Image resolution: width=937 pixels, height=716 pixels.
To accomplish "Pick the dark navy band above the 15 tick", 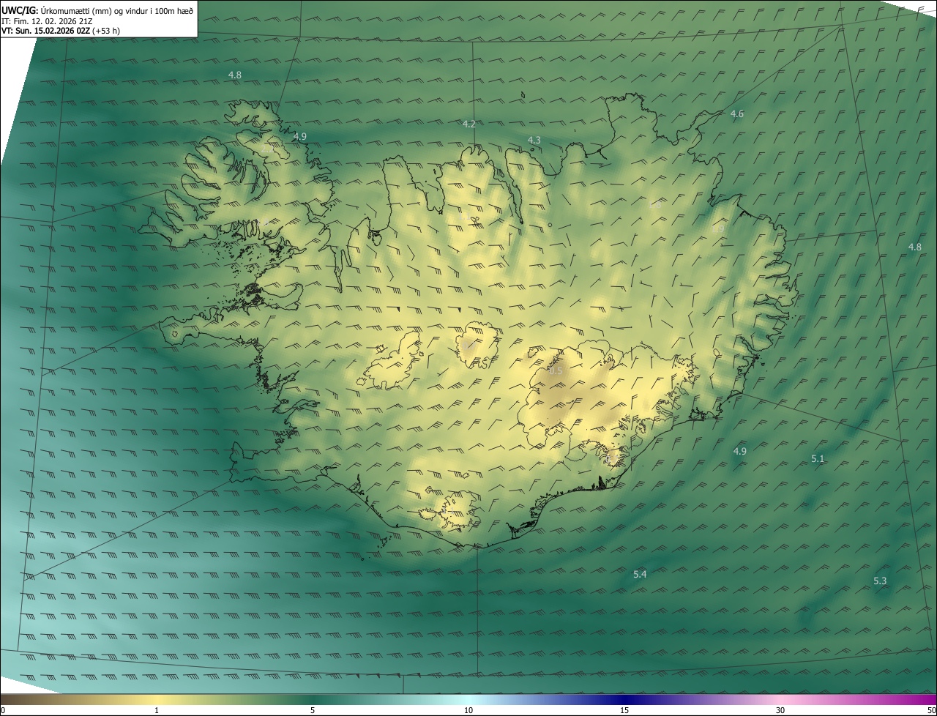I will 624,699.
